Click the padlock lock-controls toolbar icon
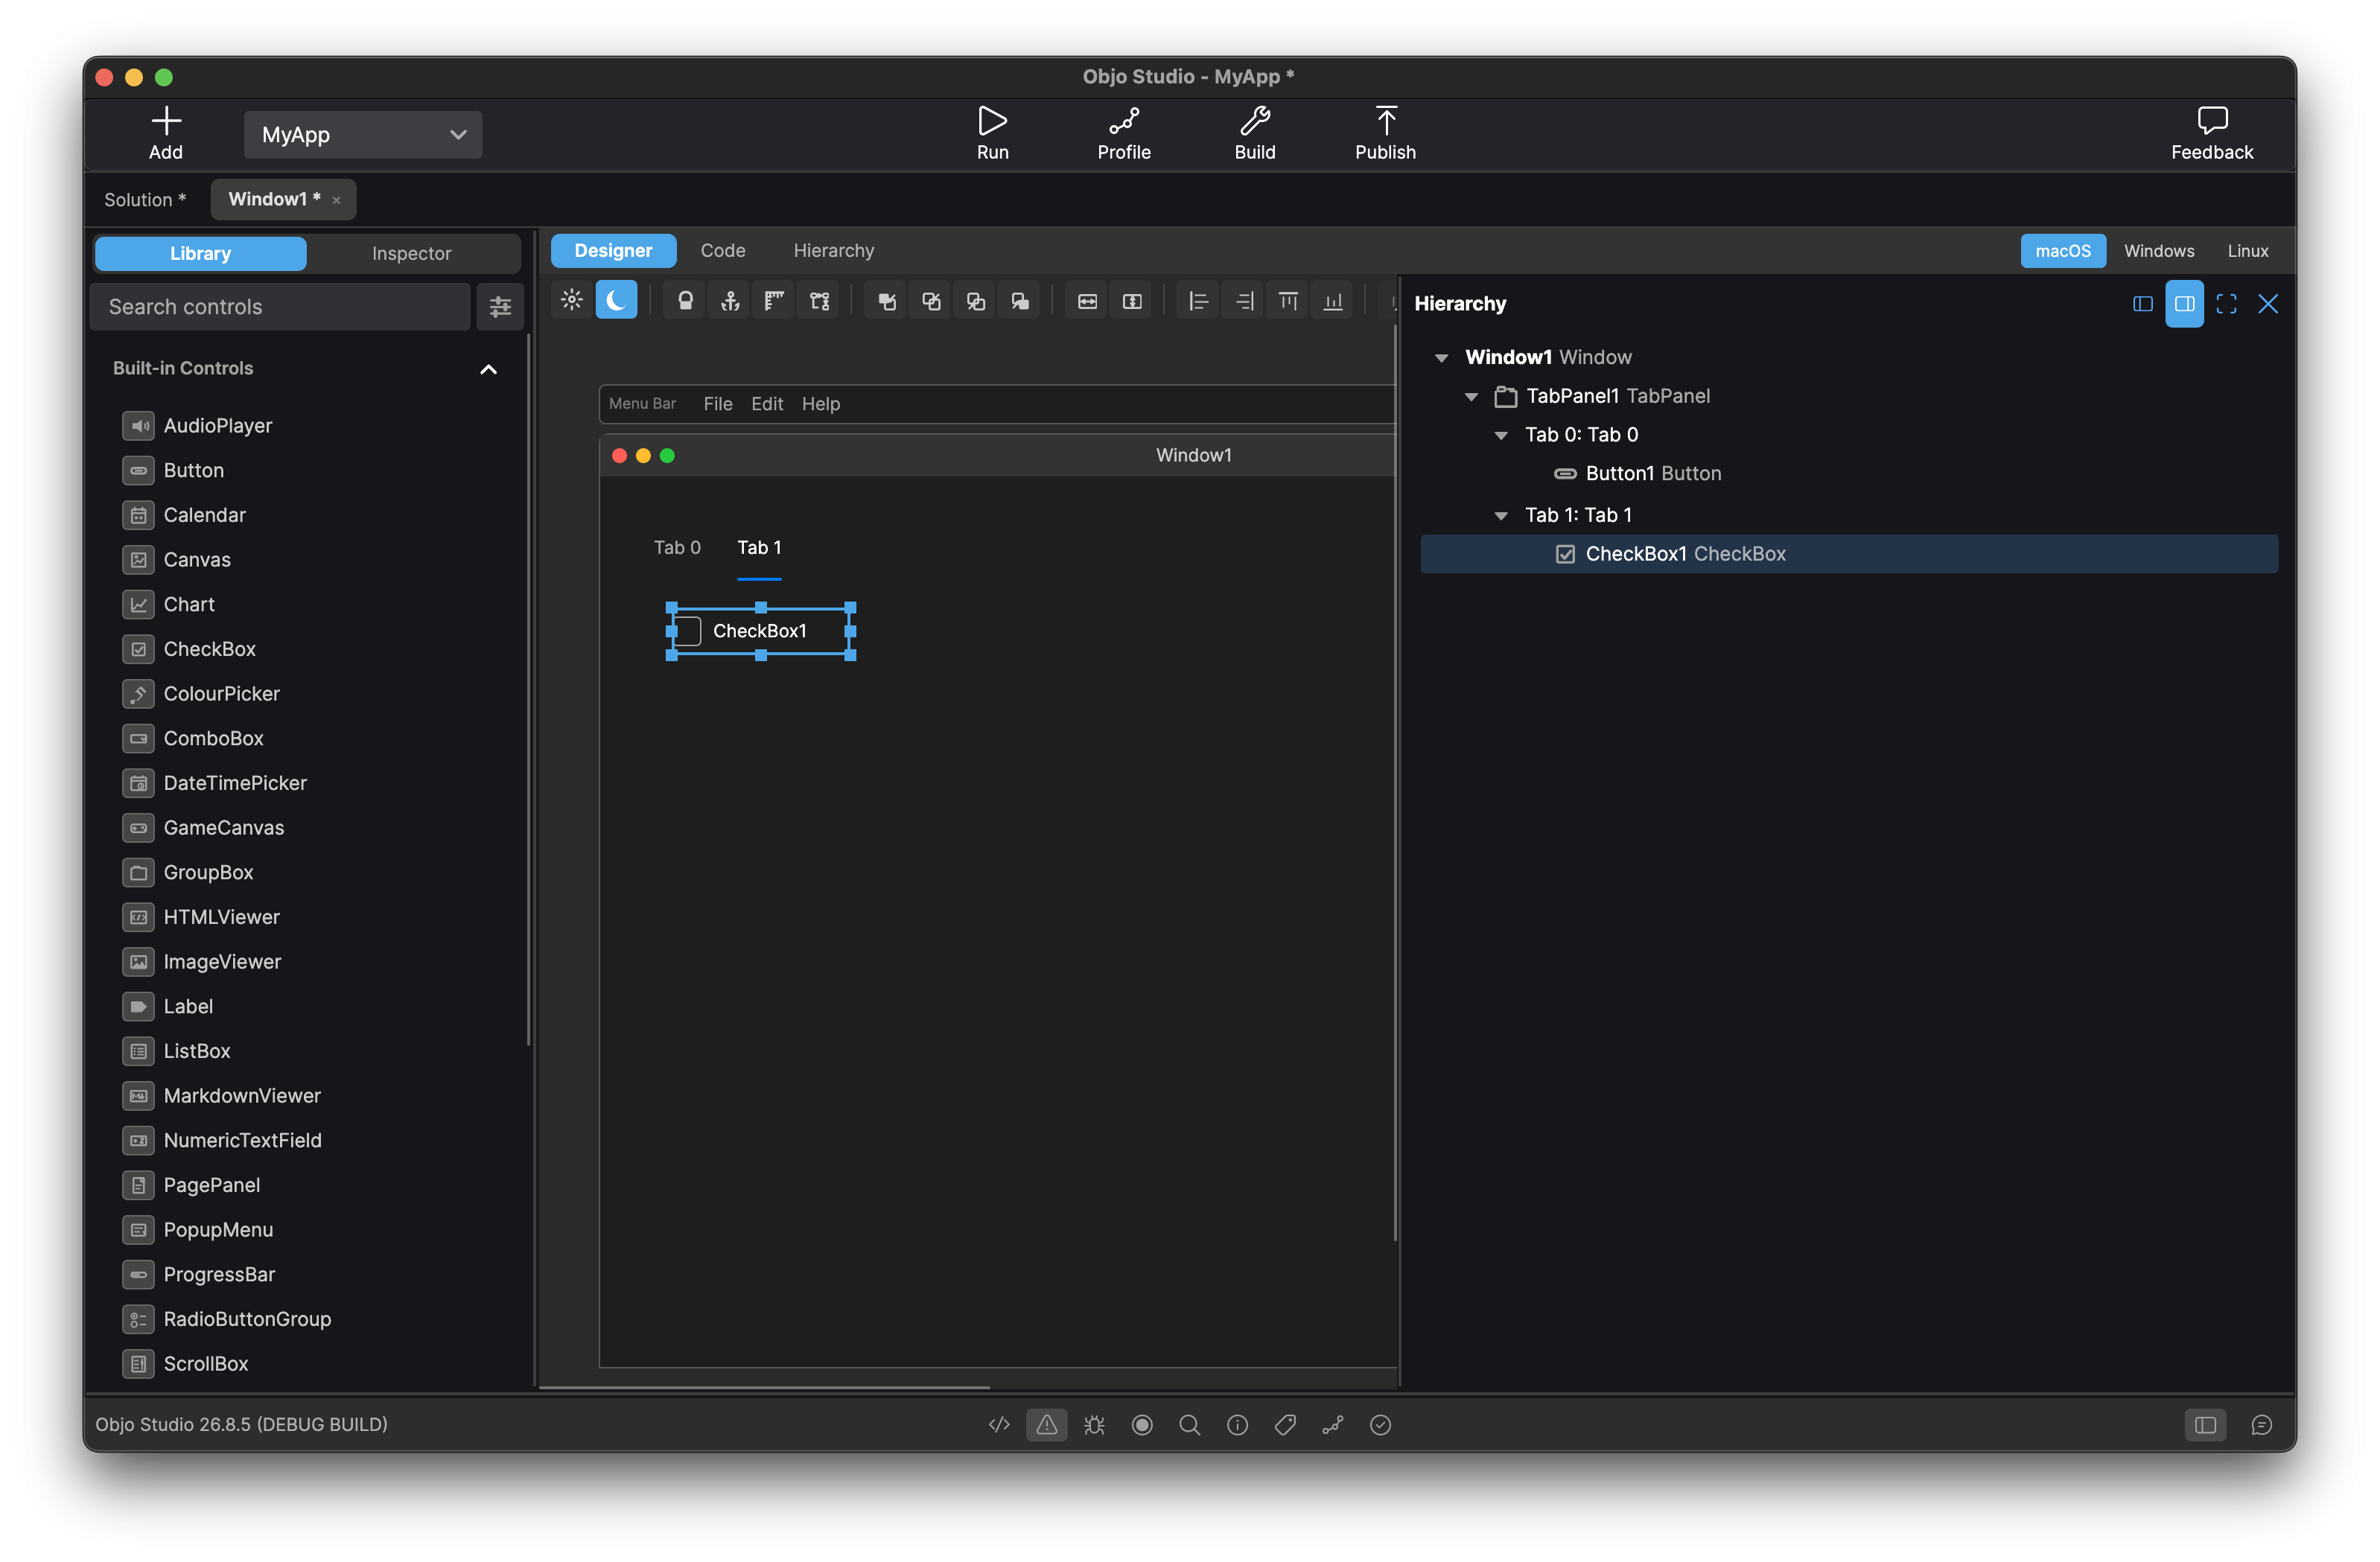This screenshot has height=1562, width=2380. [686, 301]
